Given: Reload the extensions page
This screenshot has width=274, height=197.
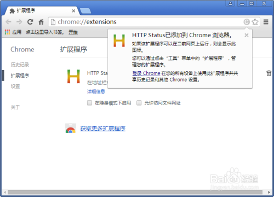Looking at the screenshot, I should tap(30, 22).
